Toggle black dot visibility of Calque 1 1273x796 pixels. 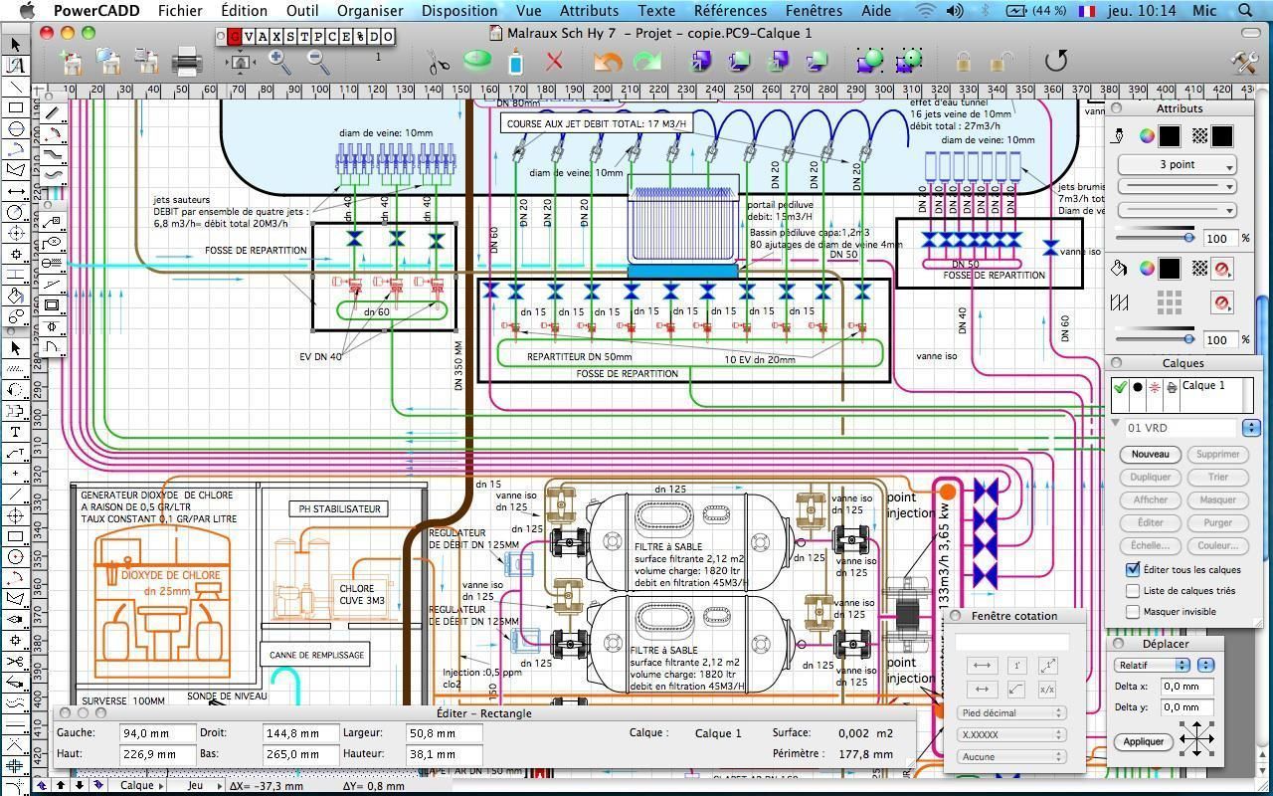coord(1138,387)
